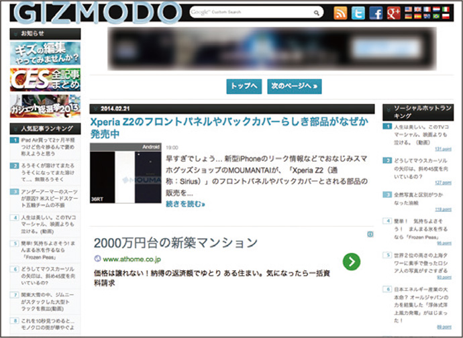Switch to the US edition flag

pyautogui.click(x=409, y=9)
